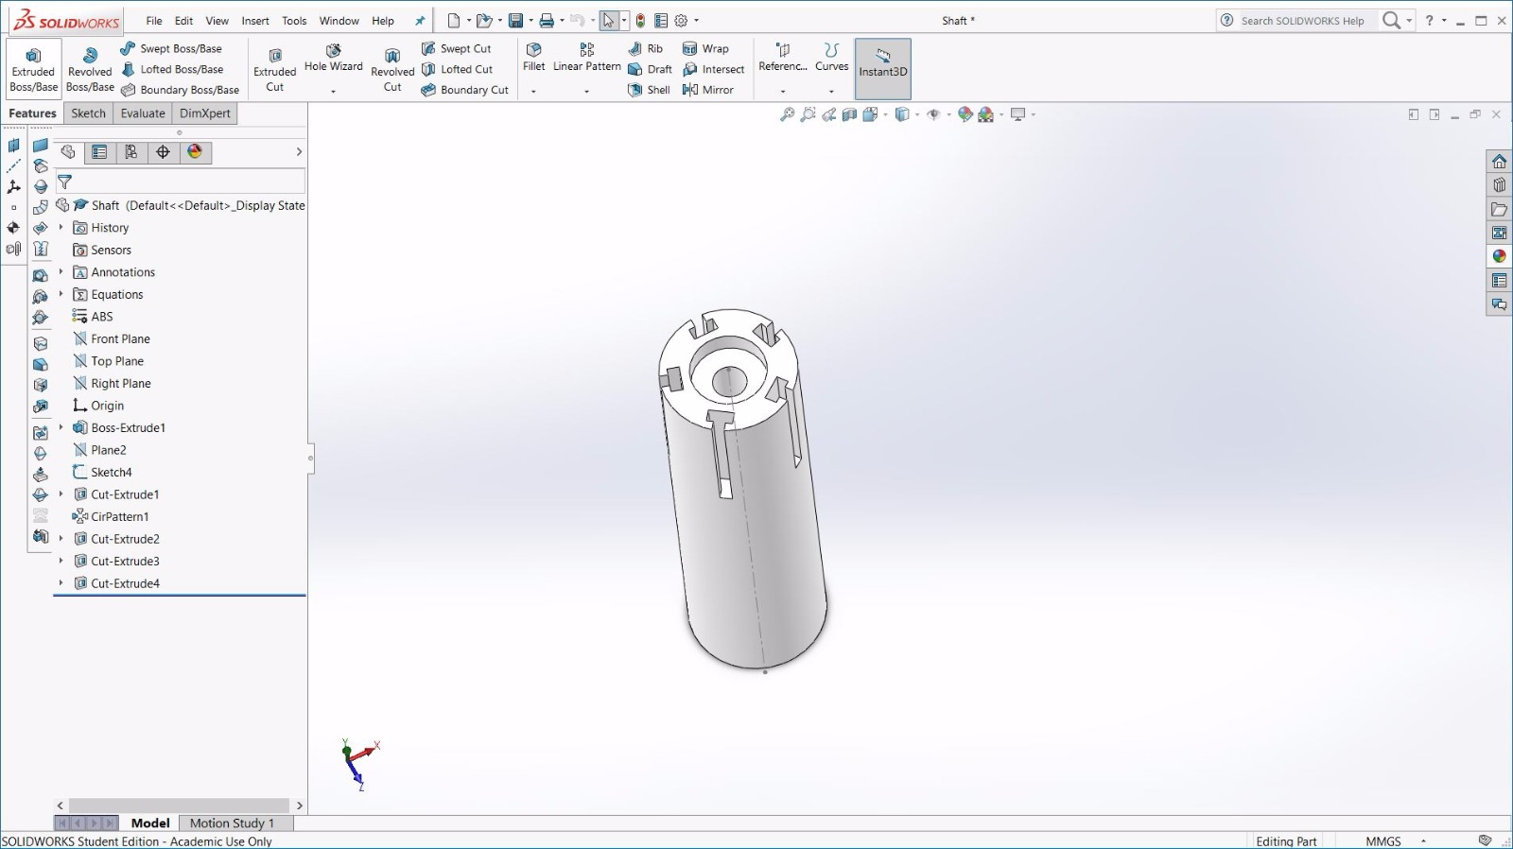The image size is (1513, 849).
Task: Start the Lofted Boss/Base feature
Action: click(x=172, y=69)
